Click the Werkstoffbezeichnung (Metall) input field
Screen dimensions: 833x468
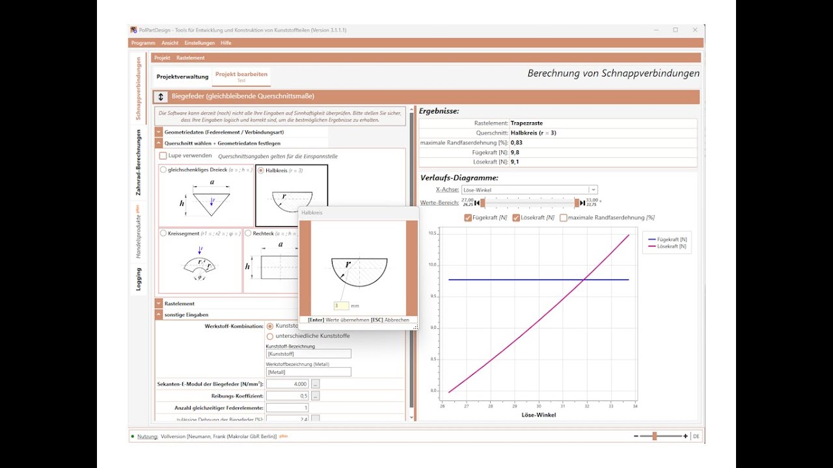click(x=308, y=372)
